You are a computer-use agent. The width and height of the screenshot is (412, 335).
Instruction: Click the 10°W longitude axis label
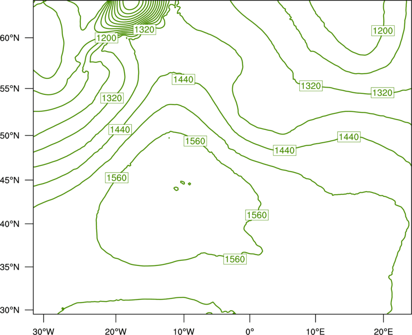pos(183,331)
